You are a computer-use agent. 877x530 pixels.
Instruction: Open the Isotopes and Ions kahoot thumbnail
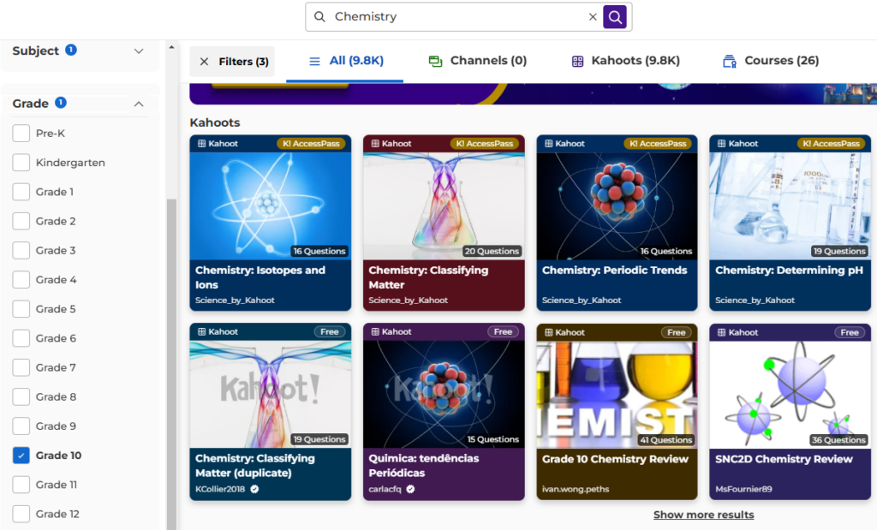click(271, 205)
